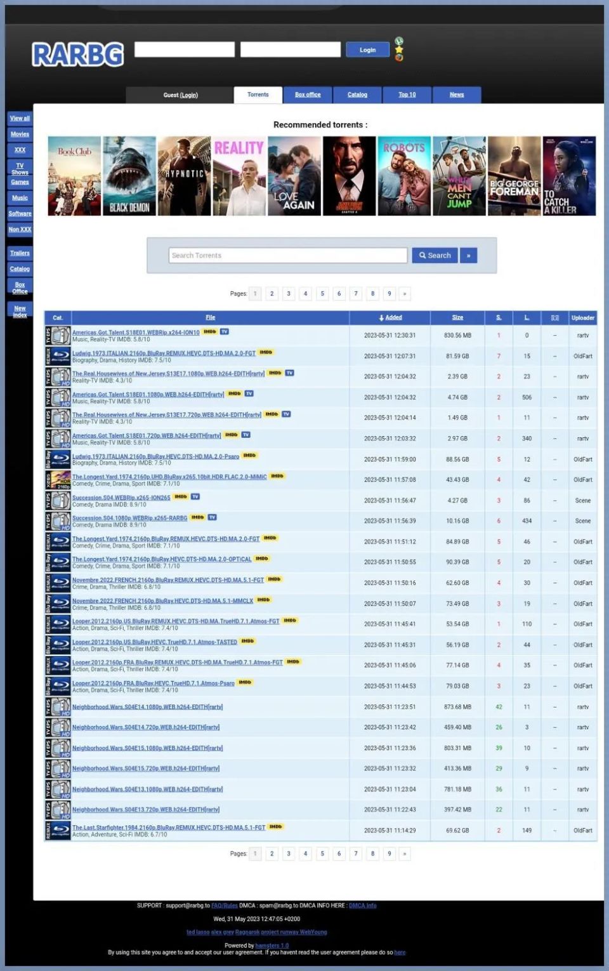Click IMDb badge on Ludwig.1973 REMUX-FGT row
This screenshot has width=609, height=971.
266,352
